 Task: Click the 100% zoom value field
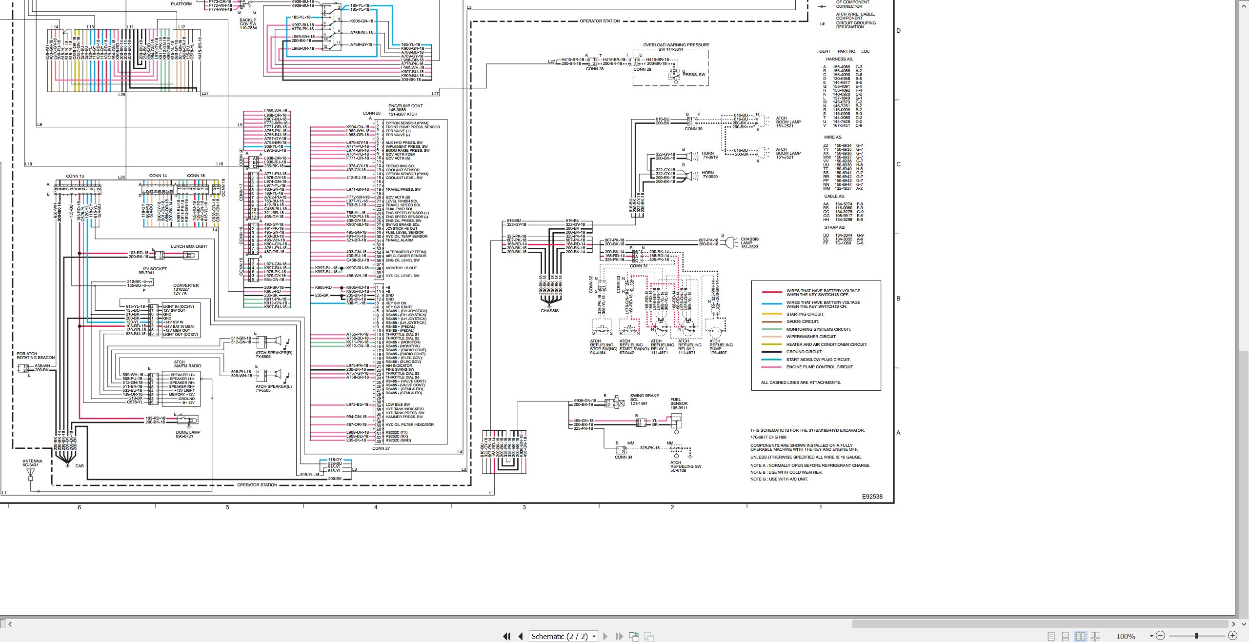click(1126, 636)
